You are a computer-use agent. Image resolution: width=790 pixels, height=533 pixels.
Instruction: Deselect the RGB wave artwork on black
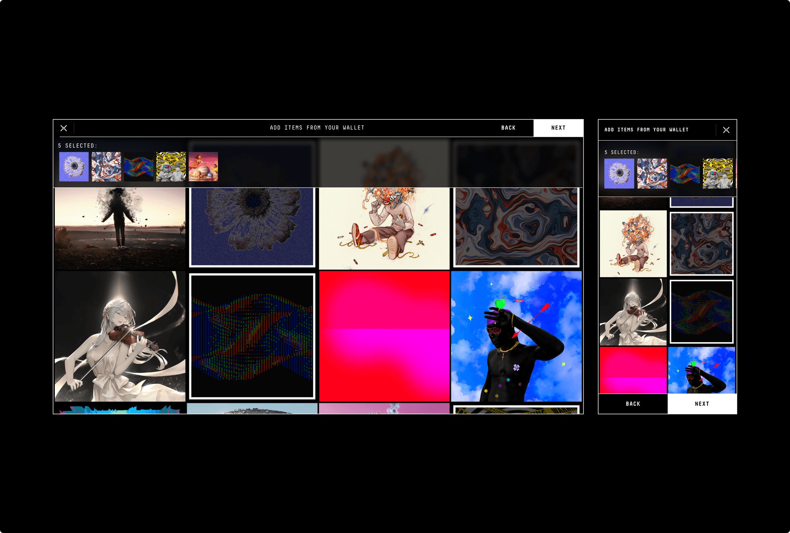coord(252,336)
